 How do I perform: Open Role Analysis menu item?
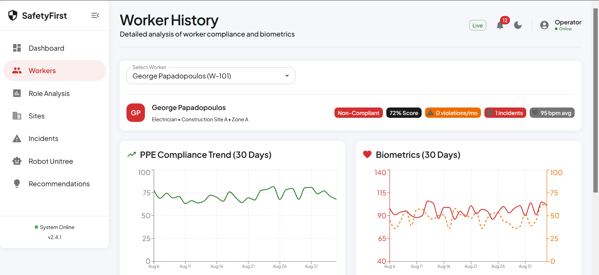tap(55, 93)
